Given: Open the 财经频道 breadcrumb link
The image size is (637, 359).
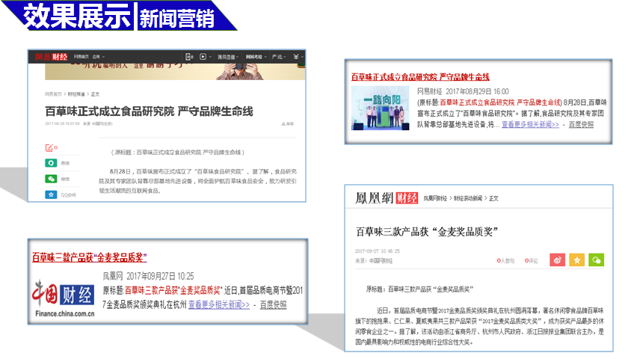Looking at the screenshot, I should click(x=76, y=94).
